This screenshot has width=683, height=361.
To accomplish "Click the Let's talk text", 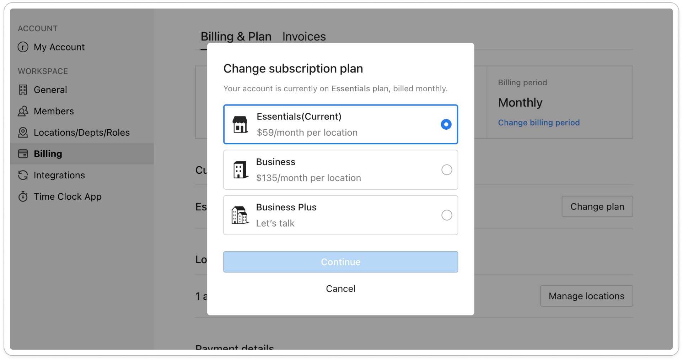I will (275, 223).
